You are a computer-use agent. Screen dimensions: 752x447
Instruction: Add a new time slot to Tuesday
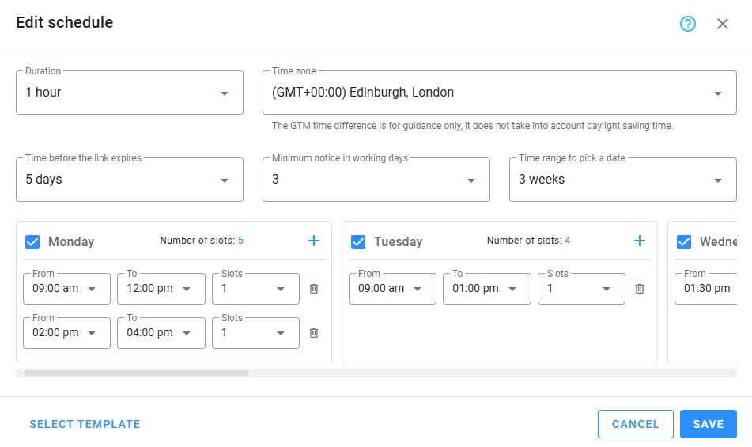640,241
